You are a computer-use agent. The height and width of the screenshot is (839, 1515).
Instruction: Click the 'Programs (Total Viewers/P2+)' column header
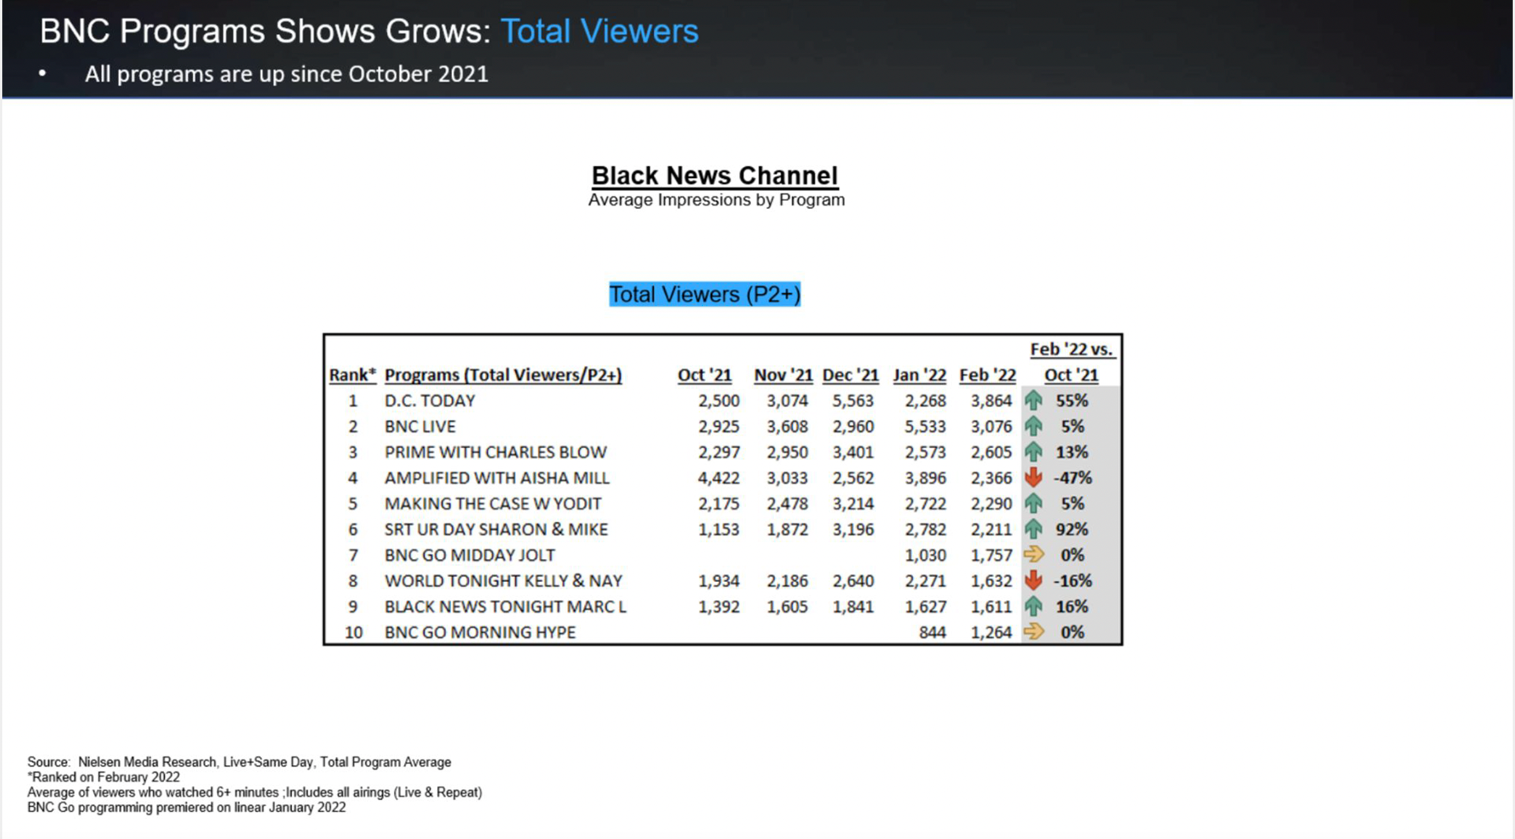(x=503, y=375)
